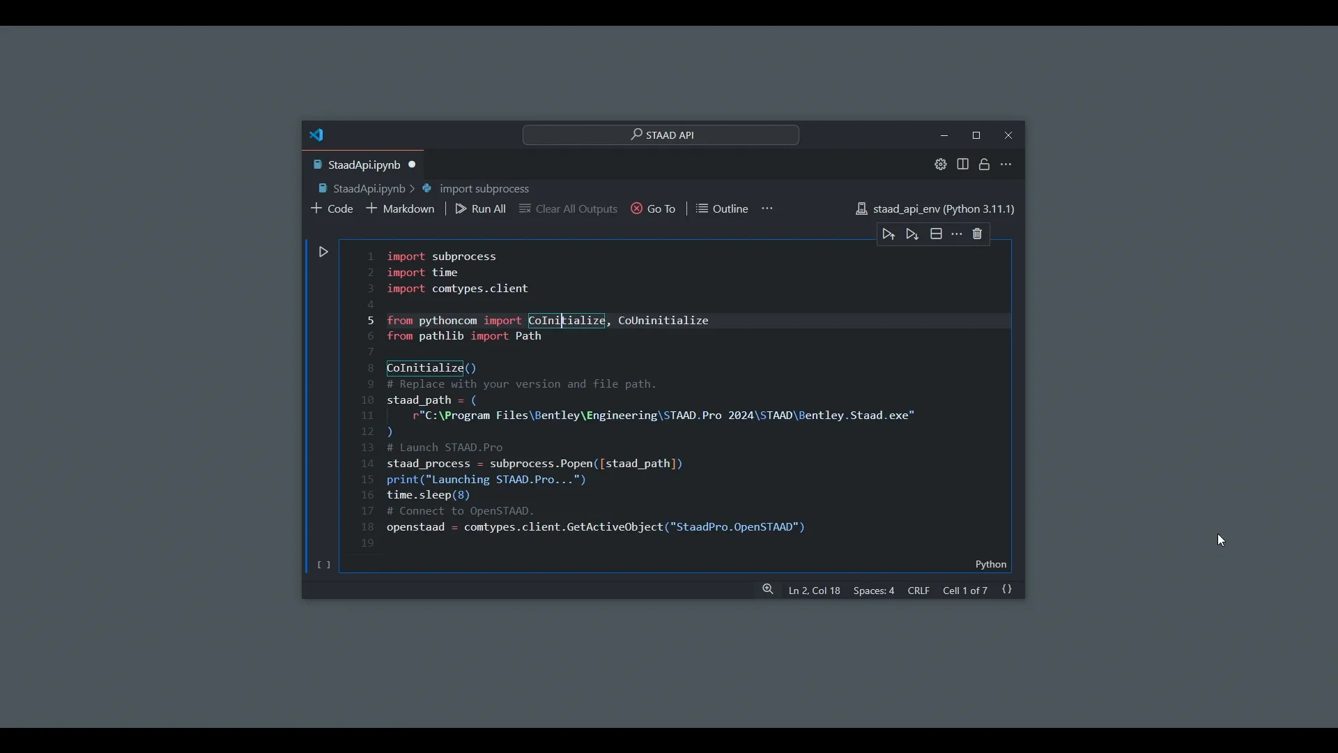The width and height of the screenshot is (1338, 753).
Task: Open editor title more actions
Action: 1007,165
